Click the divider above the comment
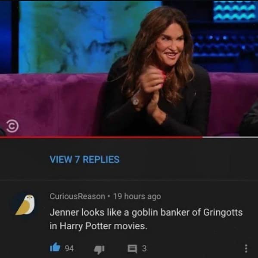 129,179
